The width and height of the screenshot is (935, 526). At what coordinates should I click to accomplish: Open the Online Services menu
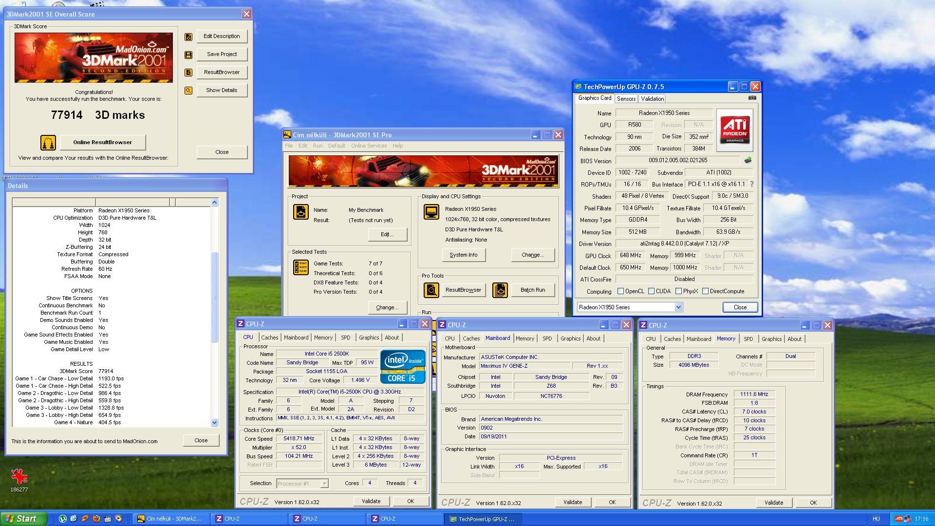click(x=369, y=146)
